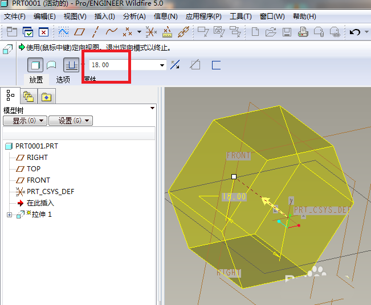Image resolution: width=371 pixels, height=305 pixels.
Task: Save the model with floppy disk icon
Action: (x=287, y=32)
